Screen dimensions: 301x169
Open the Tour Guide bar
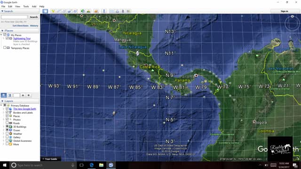(50, 159)
